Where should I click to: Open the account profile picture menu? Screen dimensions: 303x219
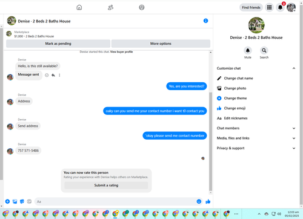click(291, 7)
